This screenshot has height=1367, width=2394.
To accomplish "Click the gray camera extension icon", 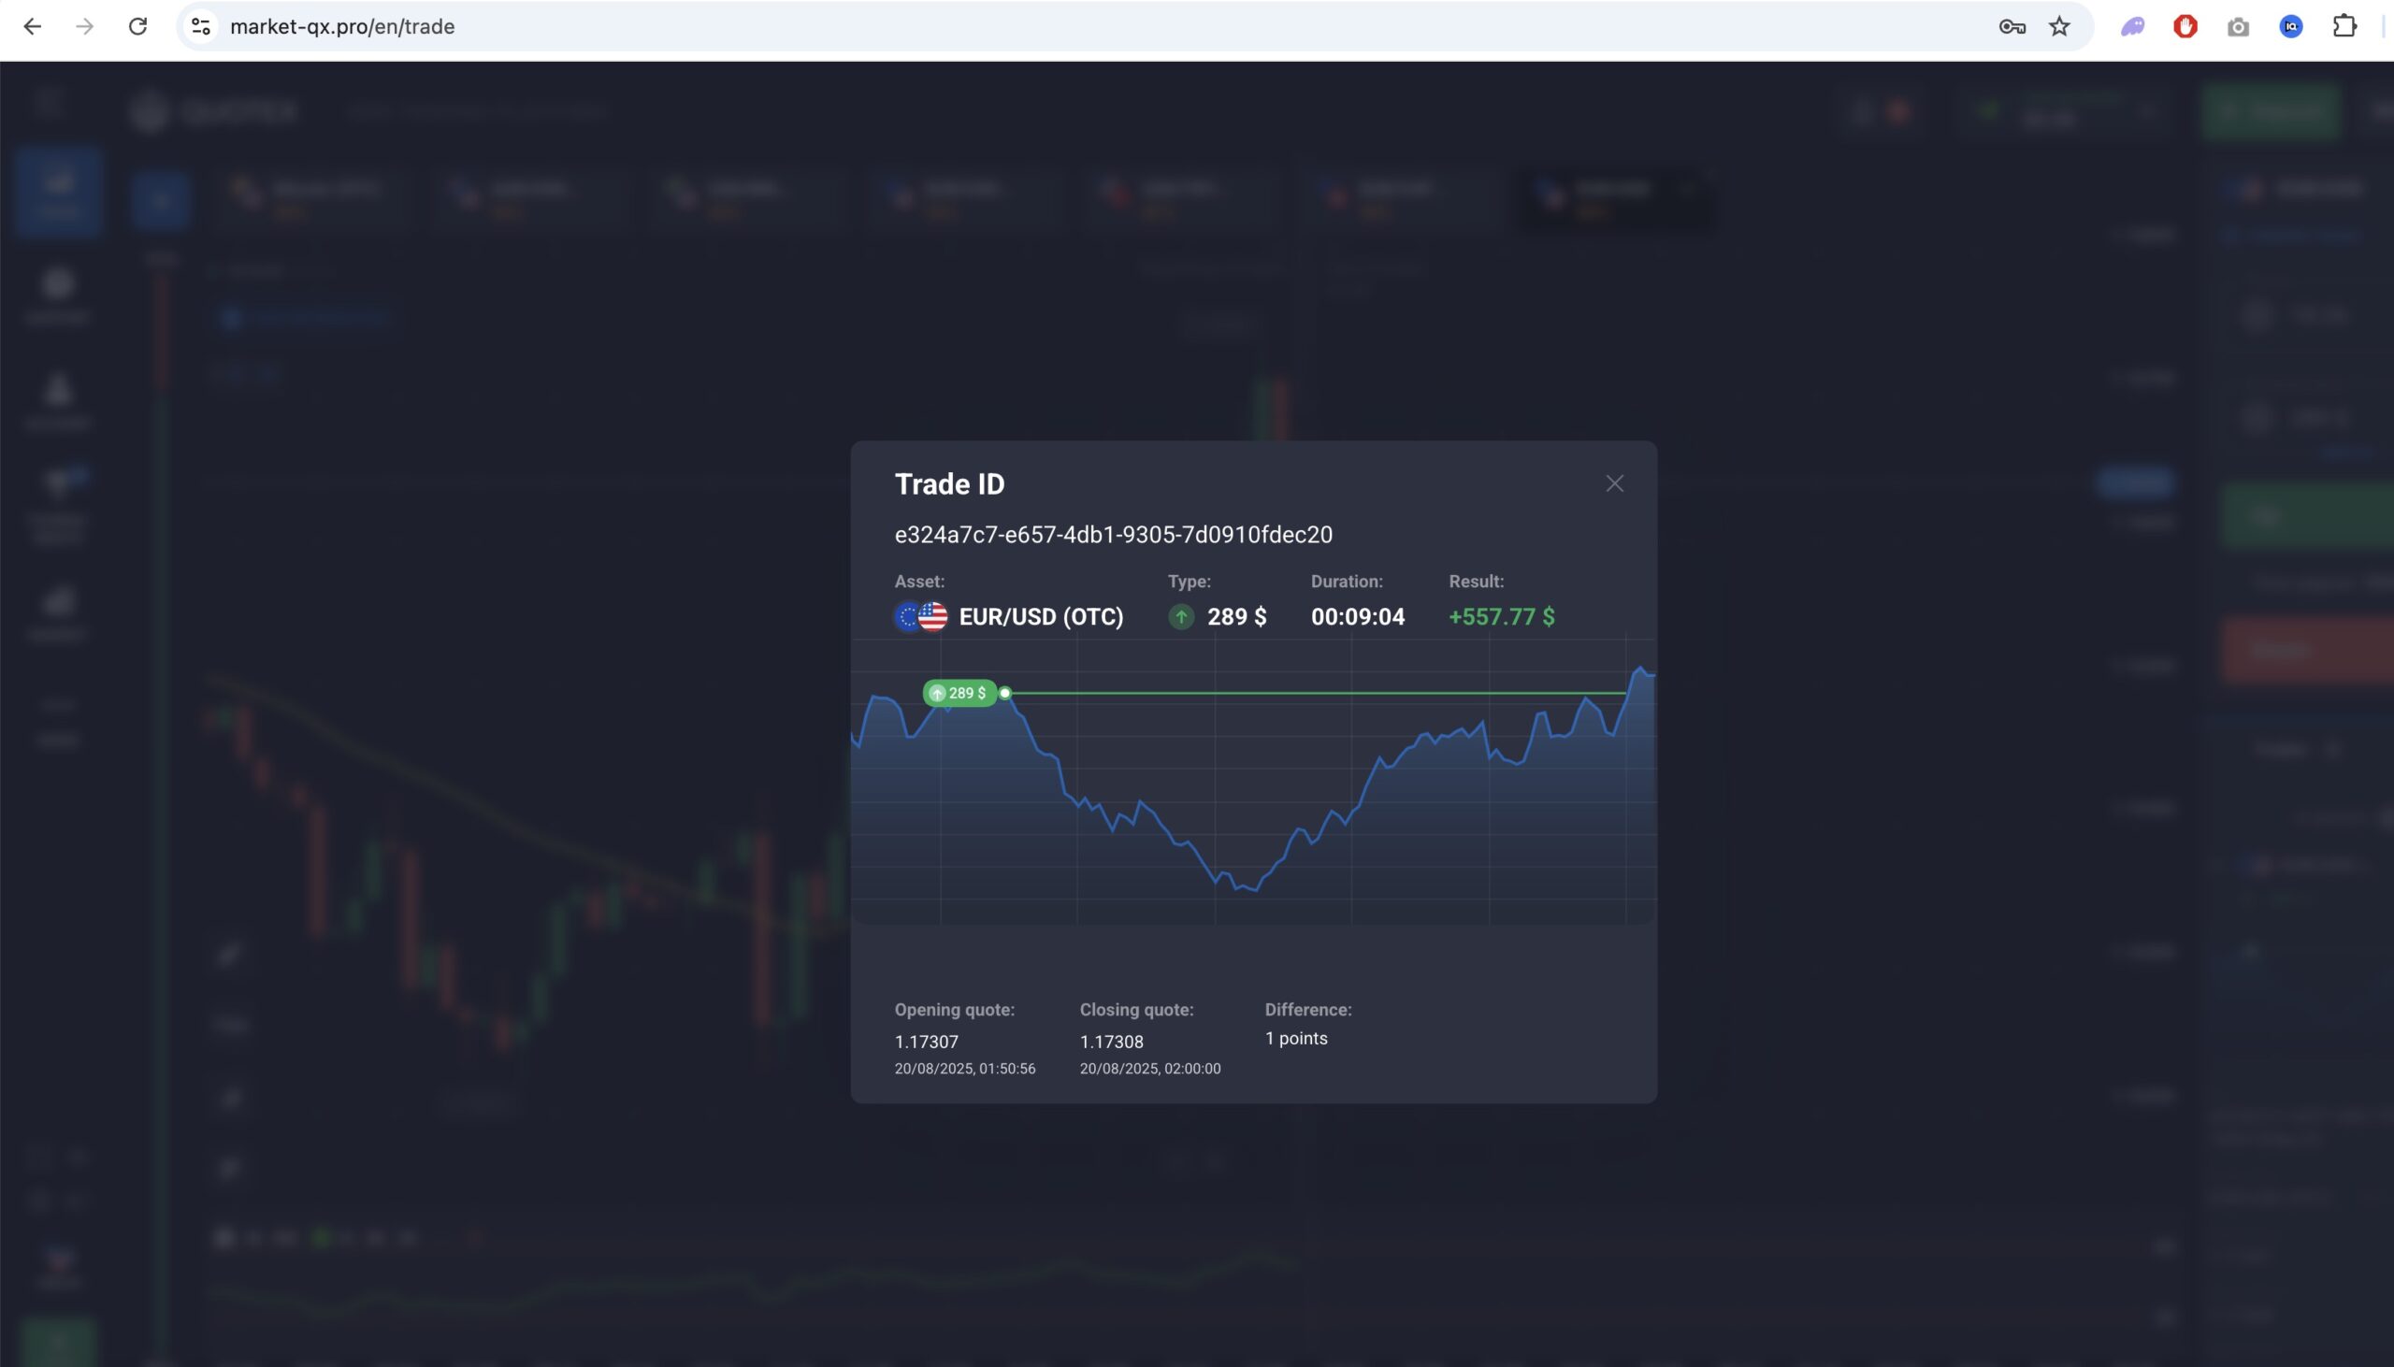I will tap(2238, 26).
